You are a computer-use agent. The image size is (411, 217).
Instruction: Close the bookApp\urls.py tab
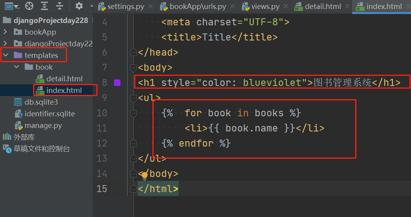(232, 7)
